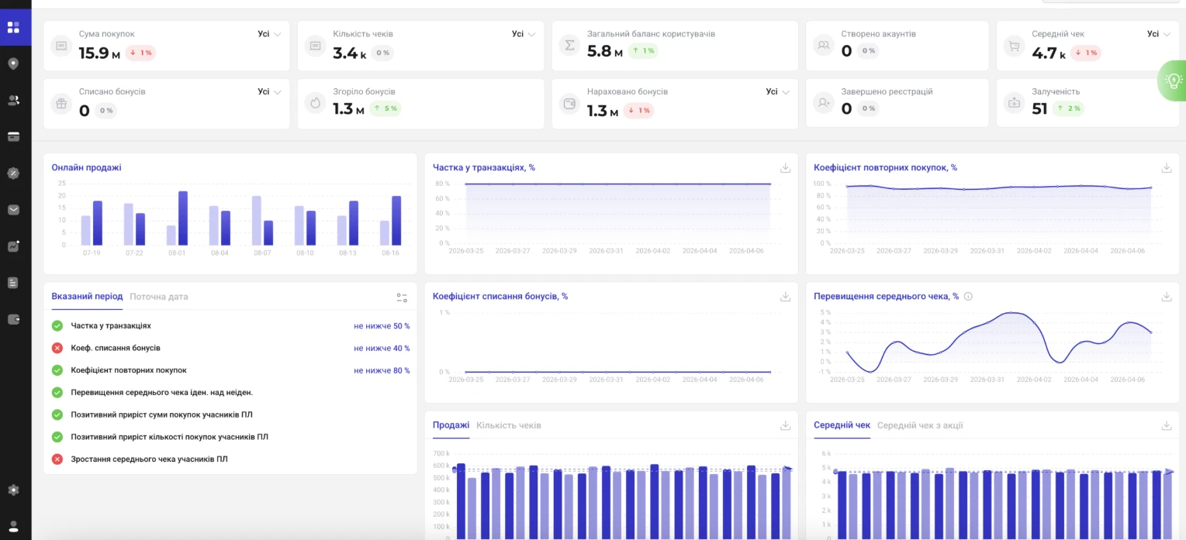Expand the Усі dropdown in Нараховано бонусів
The height and width of the screenshot is (540, 1186).
[778, 91]
